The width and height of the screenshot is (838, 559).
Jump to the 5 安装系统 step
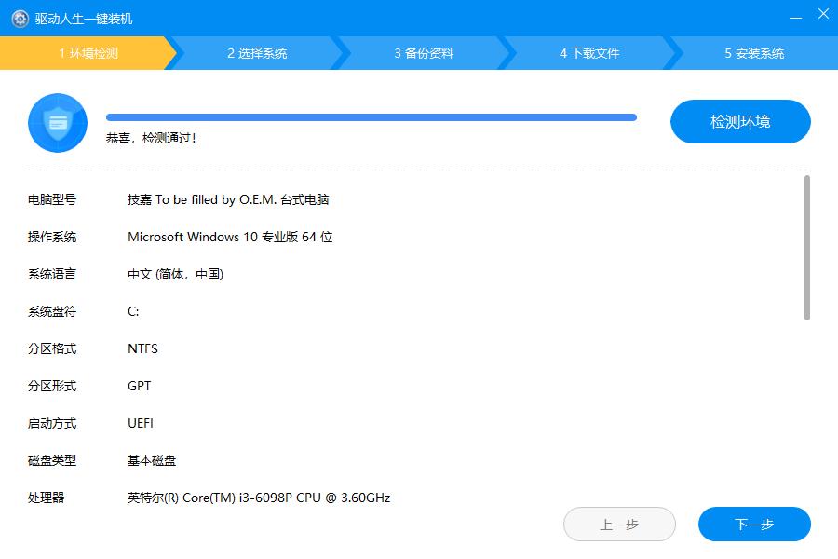pyautogui.click(x=754, y=53)
